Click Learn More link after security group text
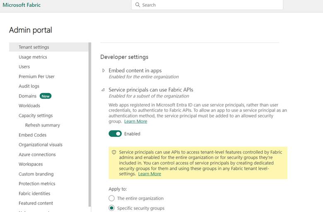The height and width of the screenshot is (212, 323). [135, 121]
